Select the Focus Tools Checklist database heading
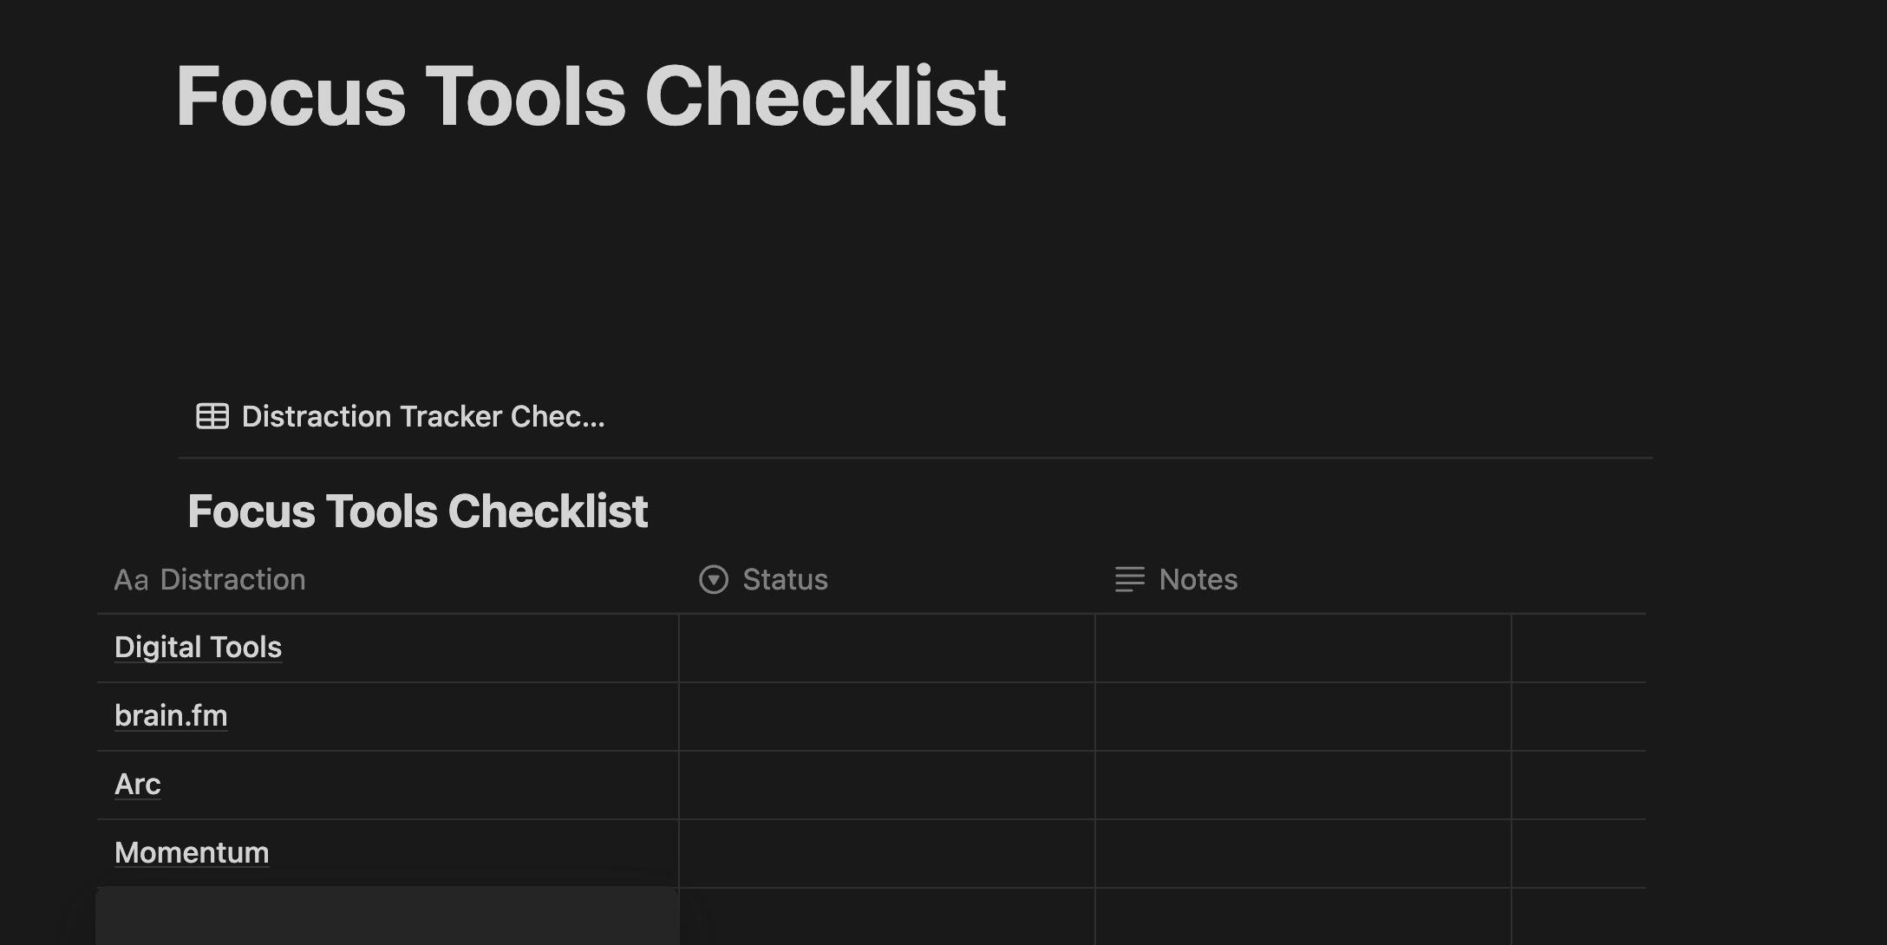This screenshot has width=1887, height=945. tap(417, 511)
